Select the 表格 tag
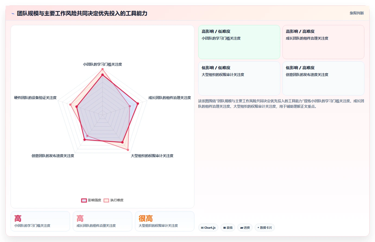Viewport: 375px width, 242px height. (228, 228)
